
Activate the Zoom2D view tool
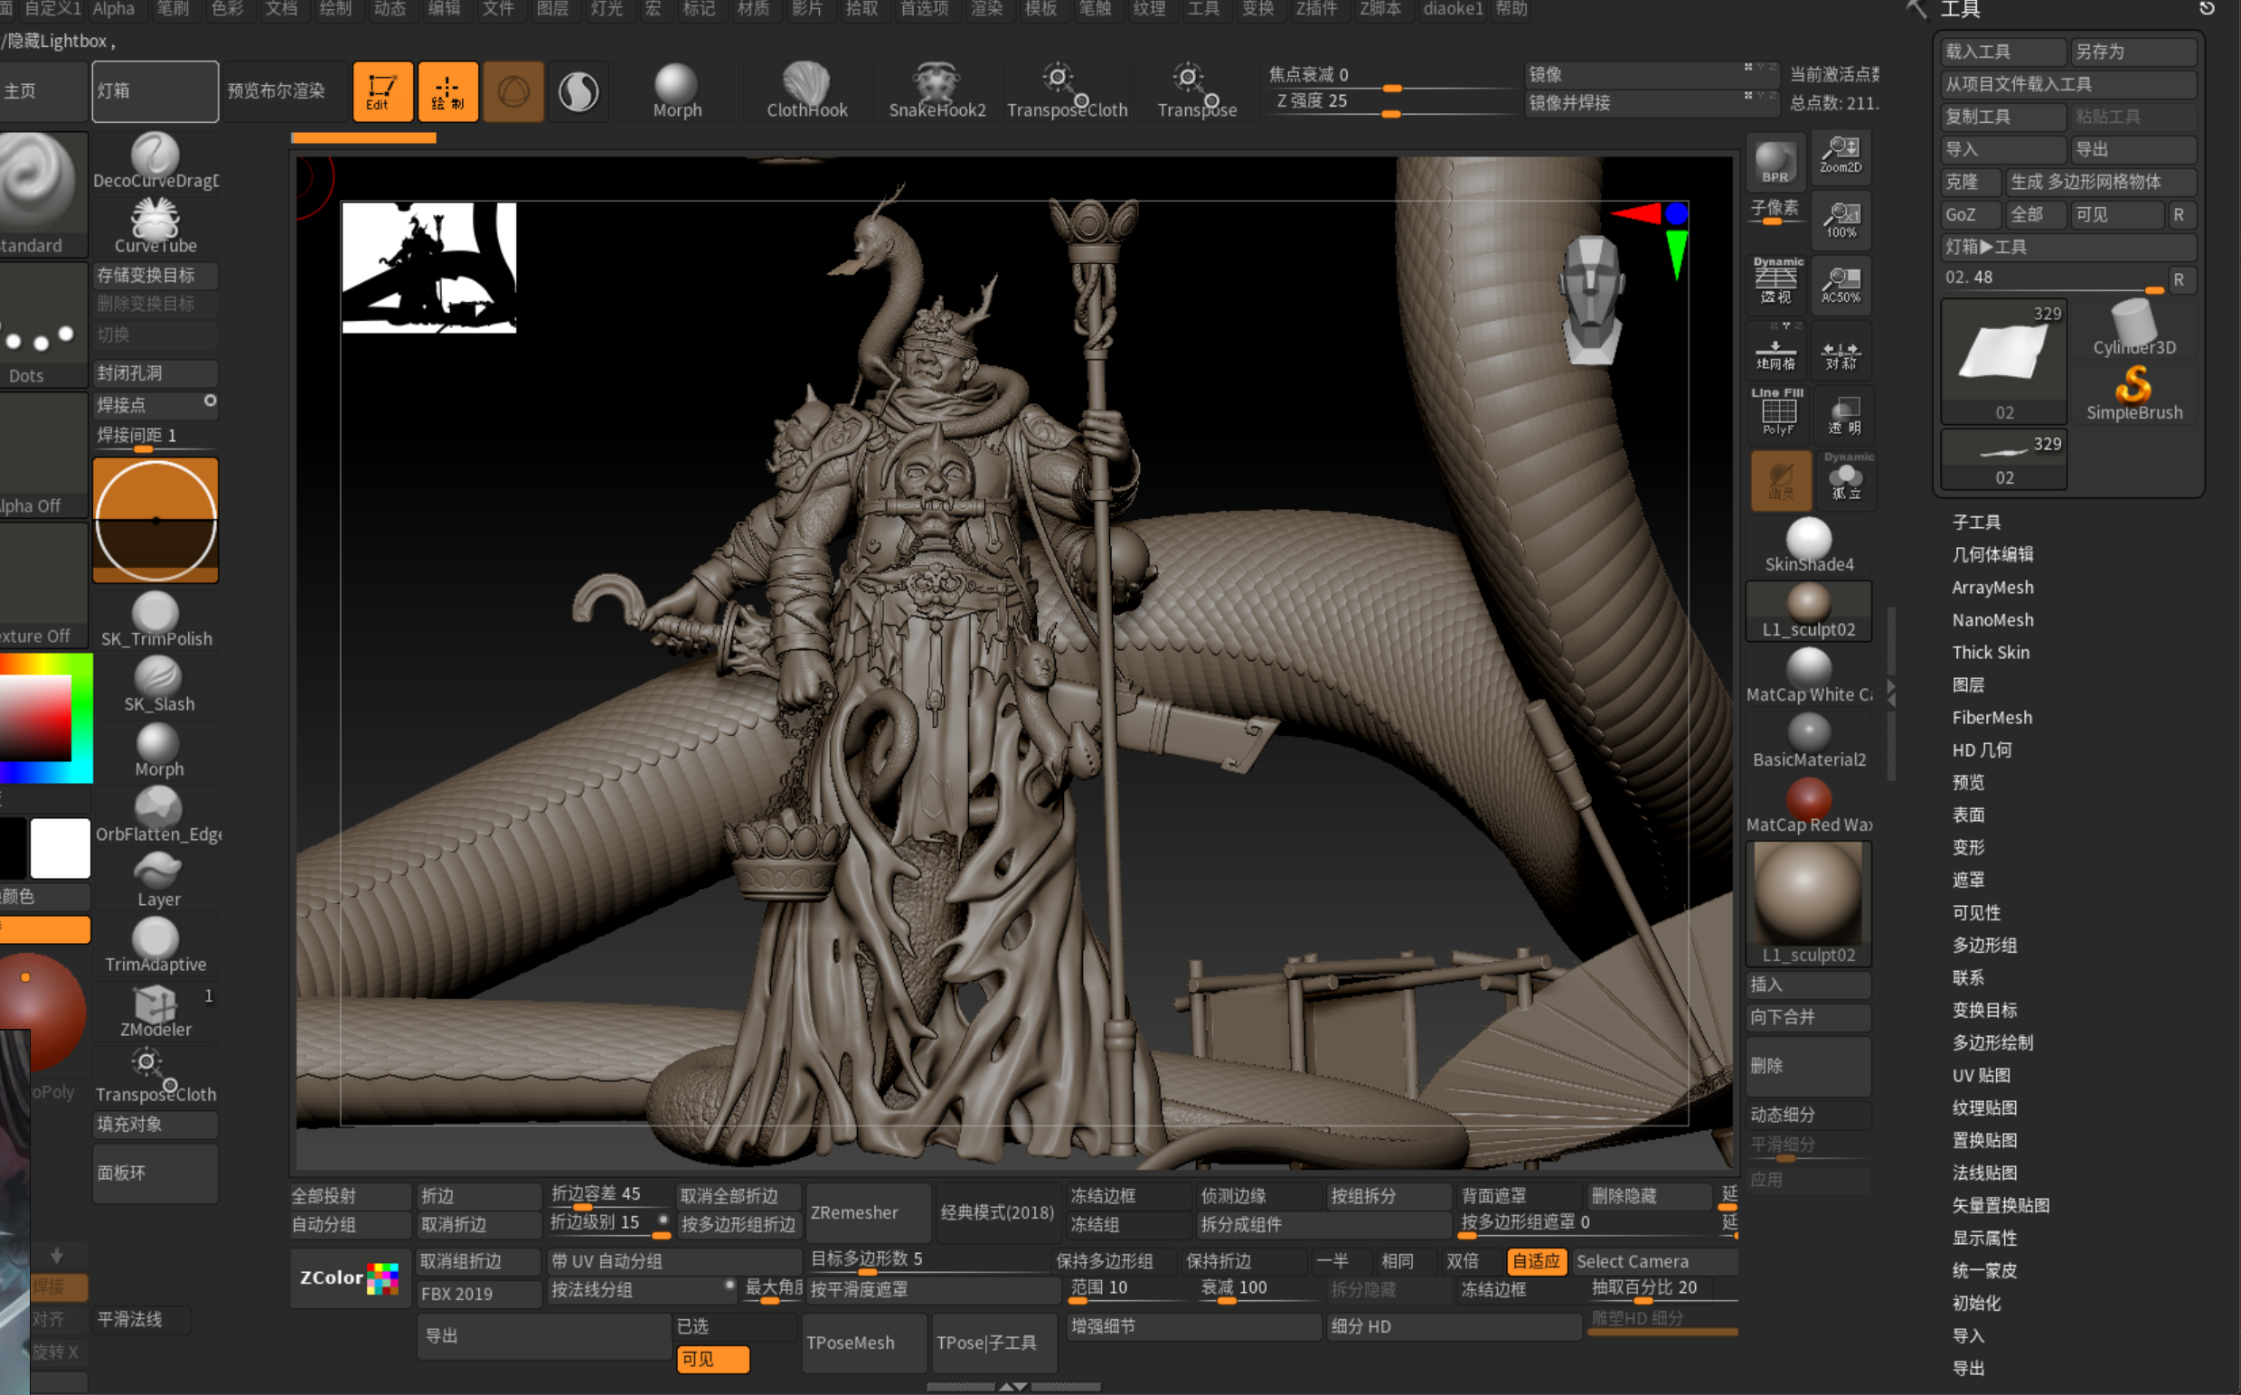point(1841,155)
